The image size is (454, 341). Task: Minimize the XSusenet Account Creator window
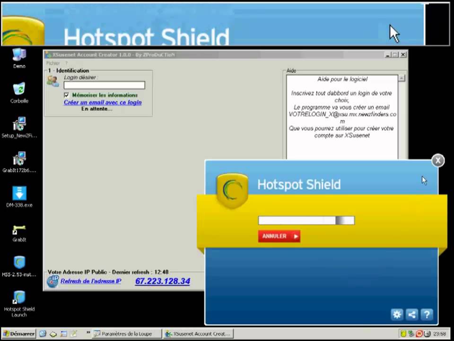pos(388,54)
